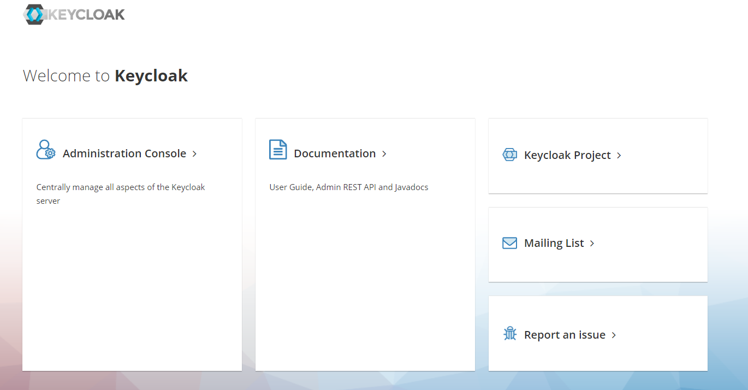This screenshot has width=748, height=390.
Task: Click the 'Welcome to Keycloak' heading
Action: pyautogui.click(x=105, y=75)
